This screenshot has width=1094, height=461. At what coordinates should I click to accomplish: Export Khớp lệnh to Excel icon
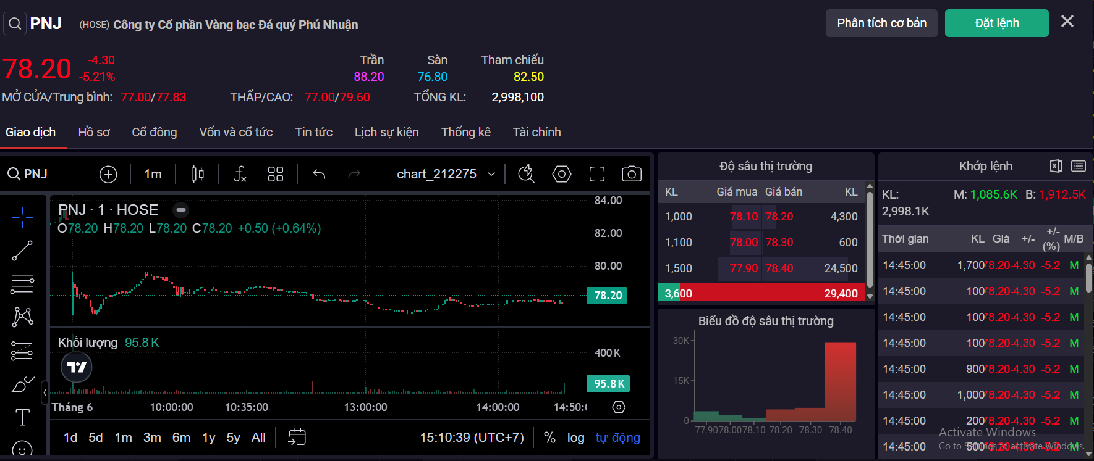[x=1056, y=166]
